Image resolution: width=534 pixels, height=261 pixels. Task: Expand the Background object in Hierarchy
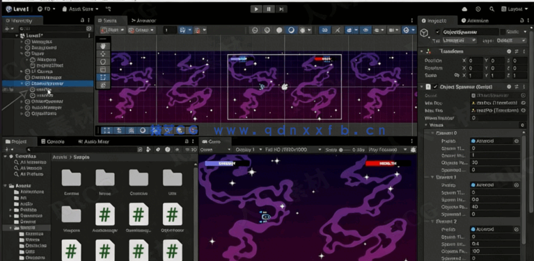point(22,47)
